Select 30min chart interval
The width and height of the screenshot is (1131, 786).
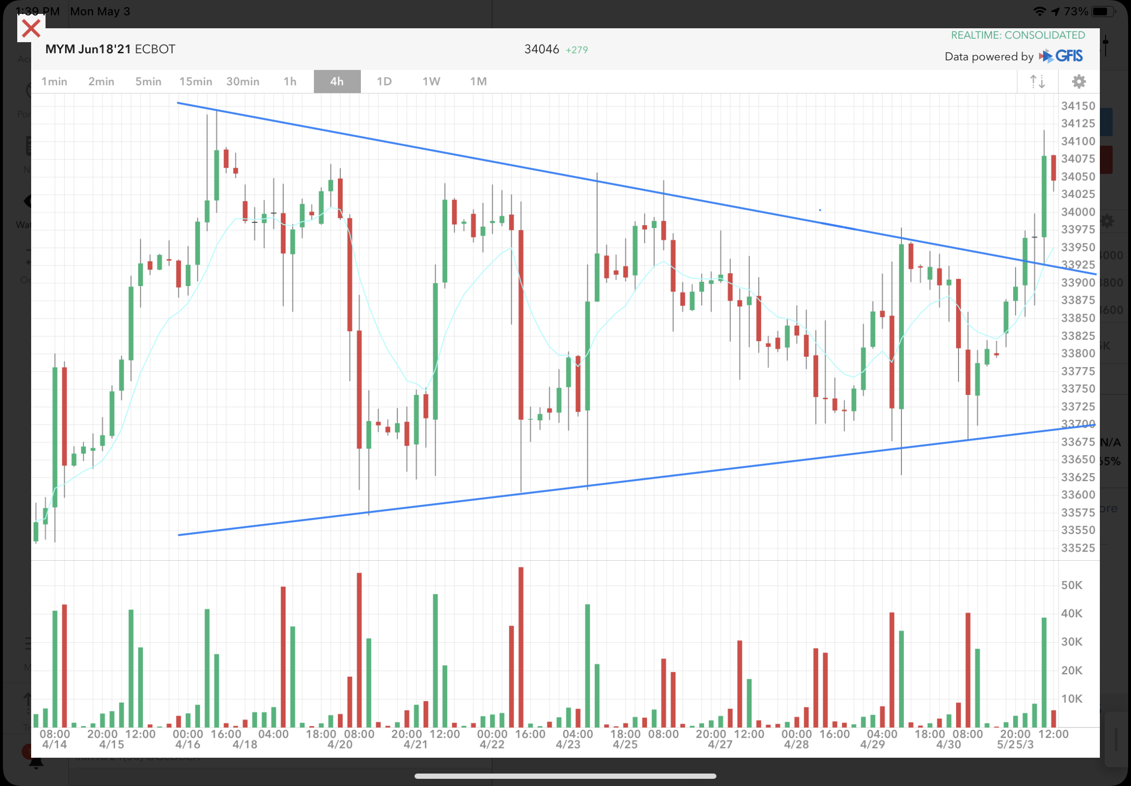click(x=243, y=81)
